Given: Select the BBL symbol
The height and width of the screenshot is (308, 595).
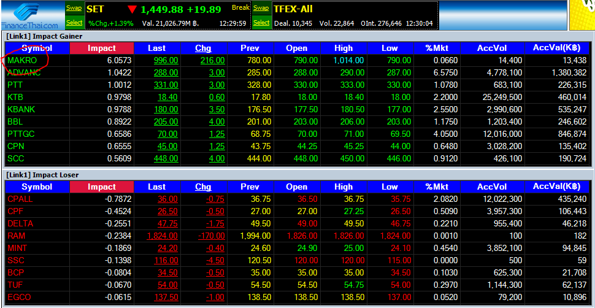Looking at the screenshot, I should (15, 122).
